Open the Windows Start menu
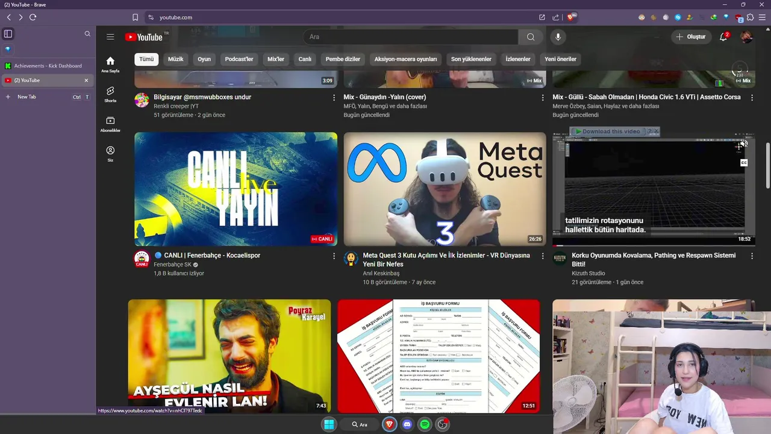This screenshot has width=771, height=434. (329, 424)
